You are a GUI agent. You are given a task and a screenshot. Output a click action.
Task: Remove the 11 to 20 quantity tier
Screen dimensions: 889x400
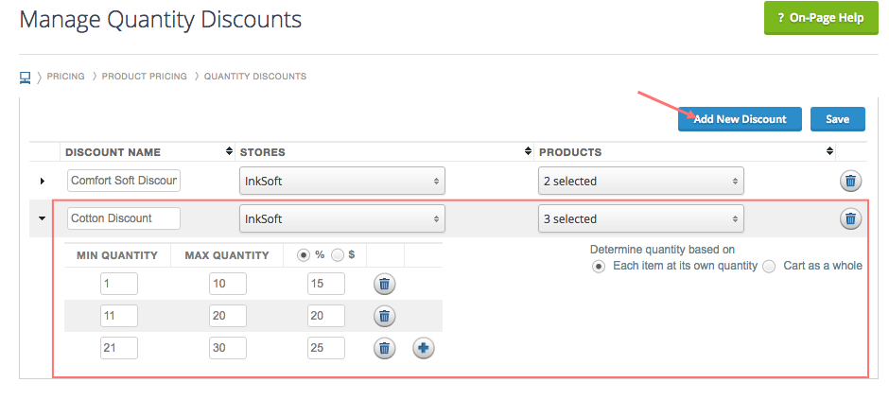click(x=384, y=316)
